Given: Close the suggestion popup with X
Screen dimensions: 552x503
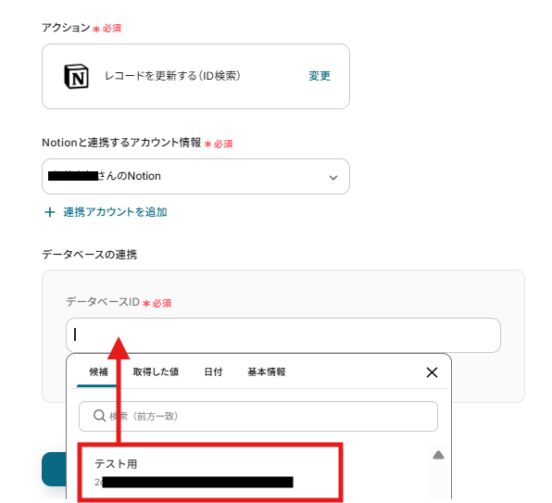Looking at the screenshot, I should pyautogui.click(x=432, y=372).
